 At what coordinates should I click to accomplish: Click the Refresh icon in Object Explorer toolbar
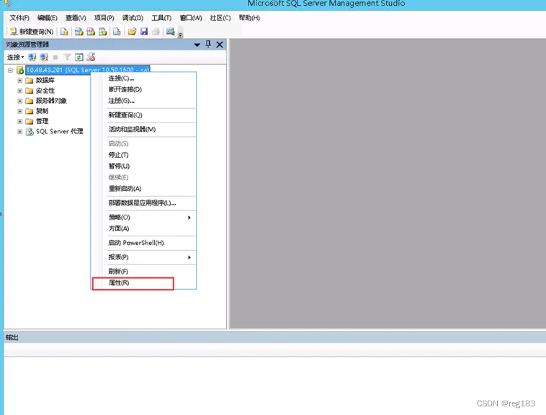coord(79,57)
